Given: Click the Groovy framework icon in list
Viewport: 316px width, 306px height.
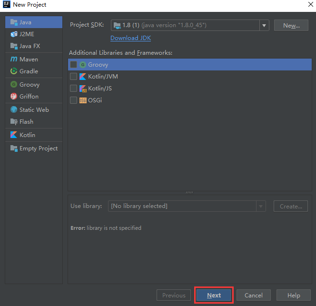Looking at the screenshot, I should pos(83,65).
